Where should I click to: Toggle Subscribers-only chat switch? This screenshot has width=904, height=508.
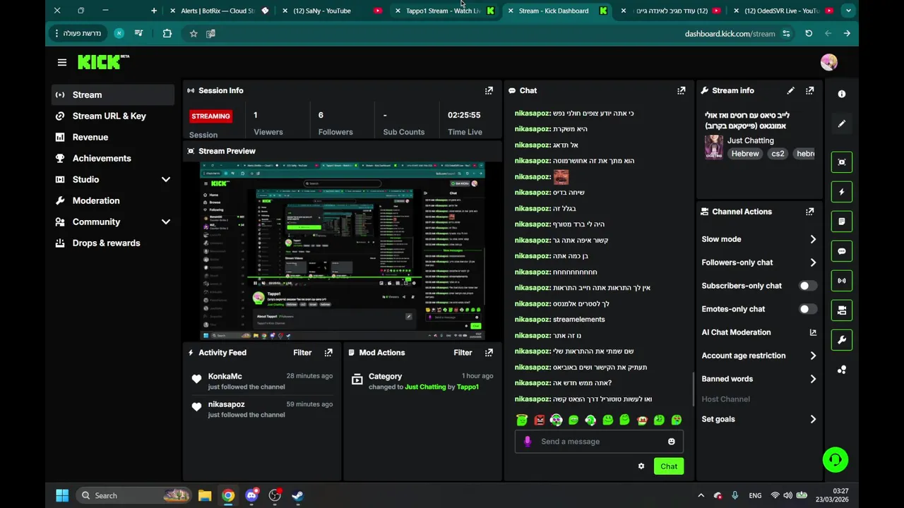coord(807,286)
